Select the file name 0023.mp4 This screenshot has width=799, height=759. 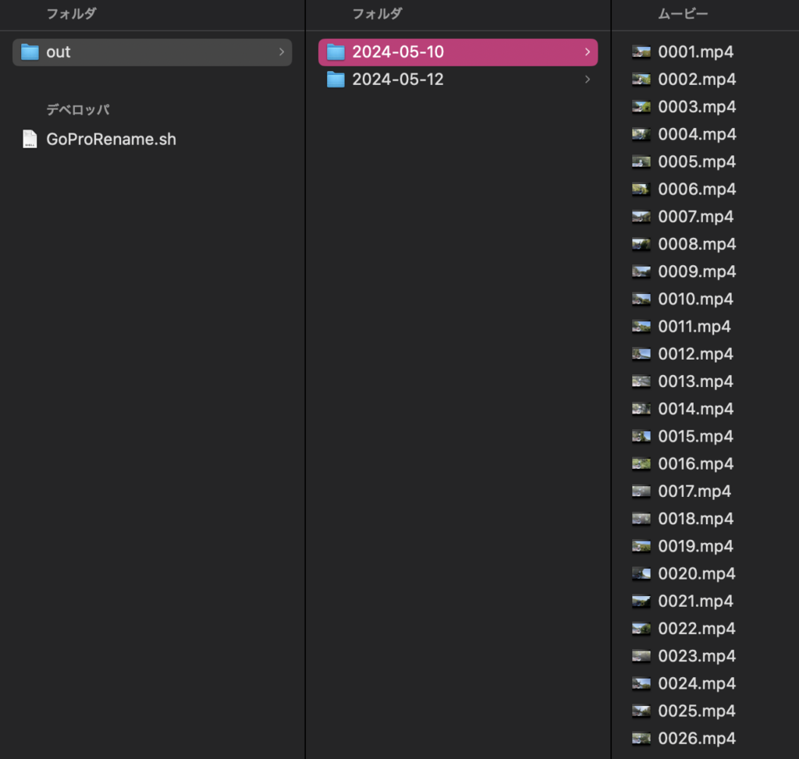pyautogui.click(x=697, y=657)
